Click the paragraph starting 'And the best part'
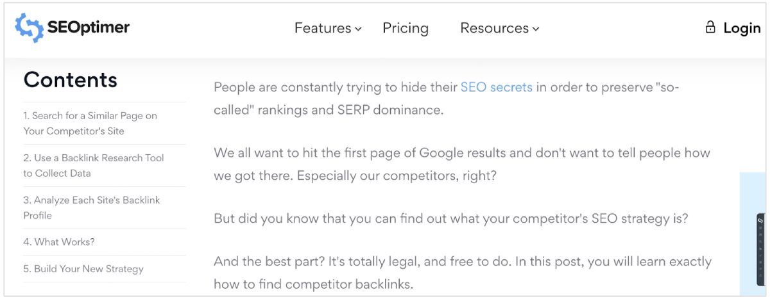Screen dimensions: 770x299 pos(462,273)
